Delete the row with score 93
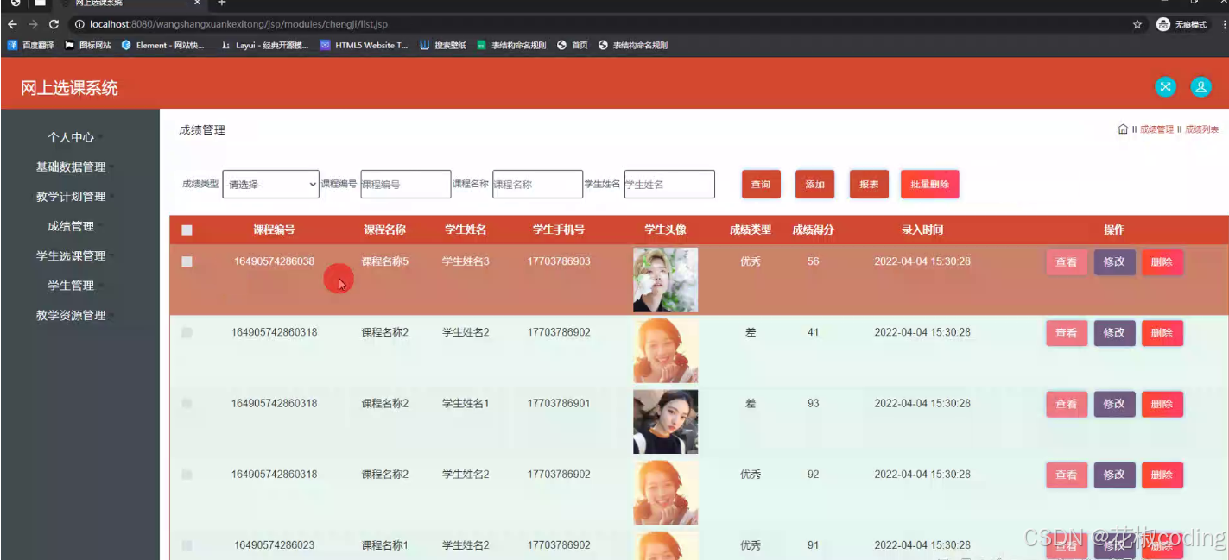Viewport: 1229px width, 560px height. click(1162, 404)
